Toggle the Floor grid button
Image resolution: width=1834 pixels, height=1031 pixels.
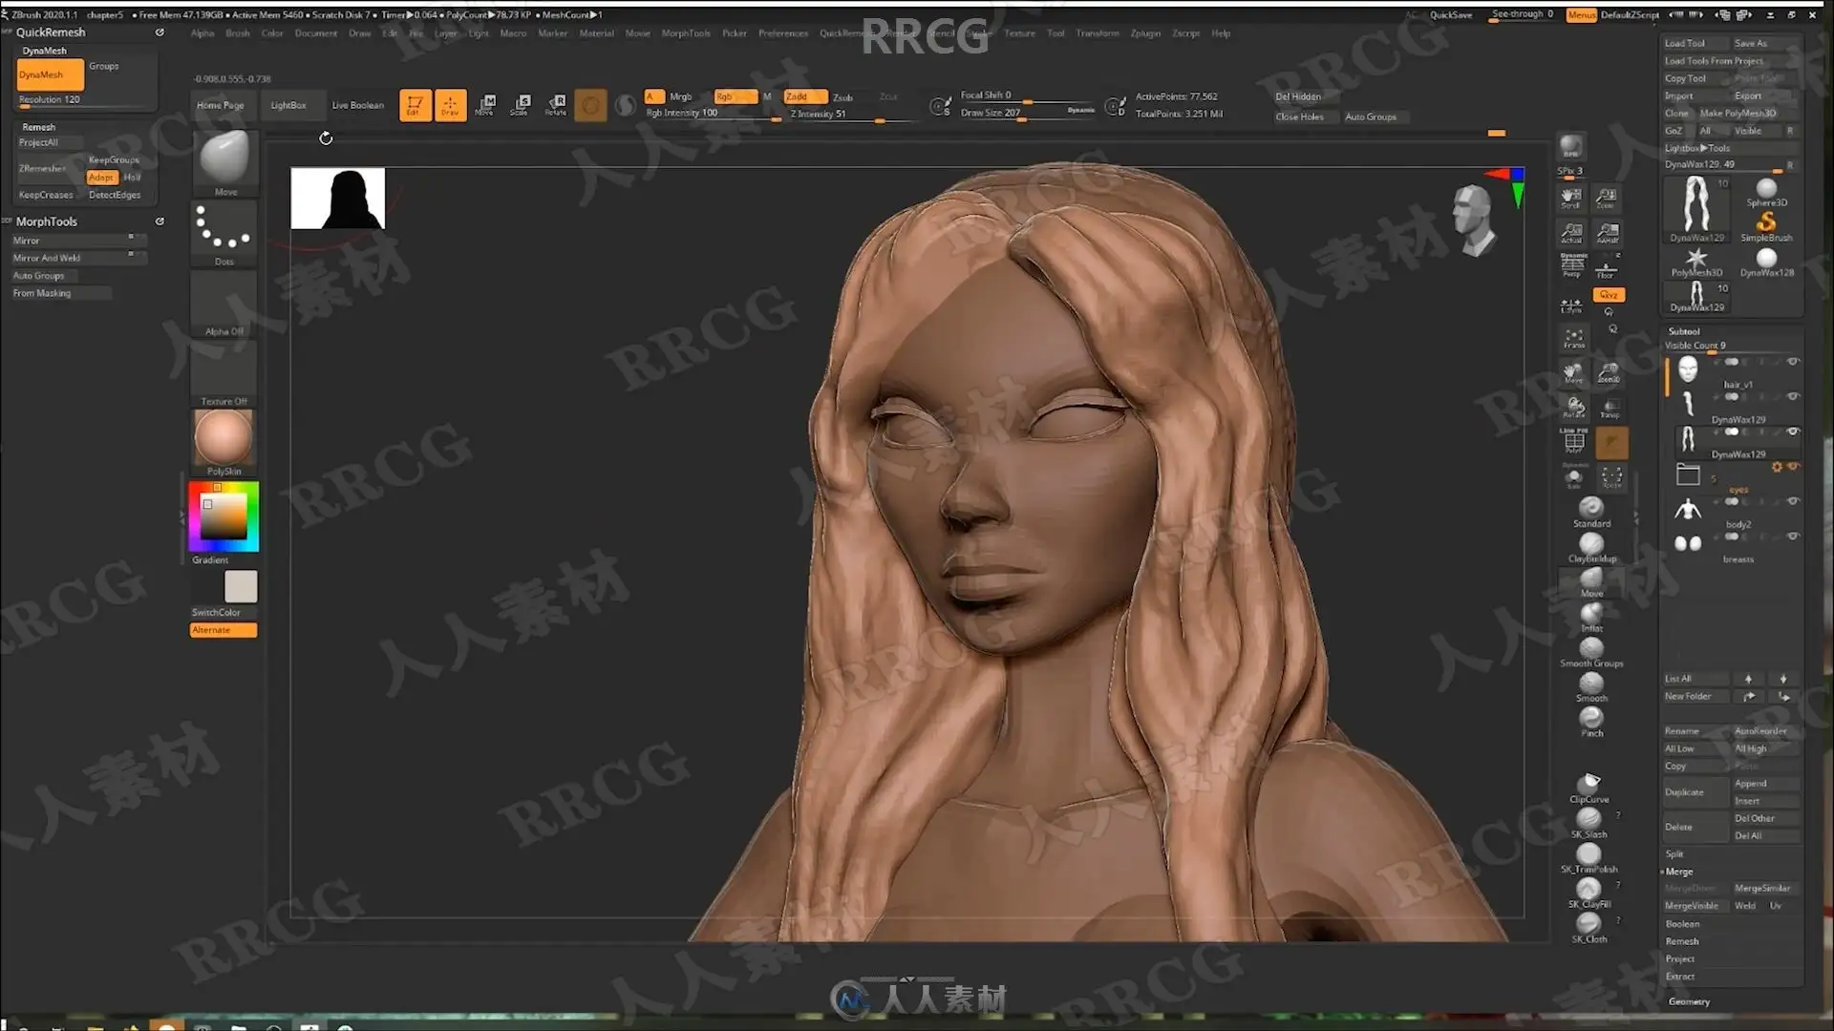coord(1607,267)
